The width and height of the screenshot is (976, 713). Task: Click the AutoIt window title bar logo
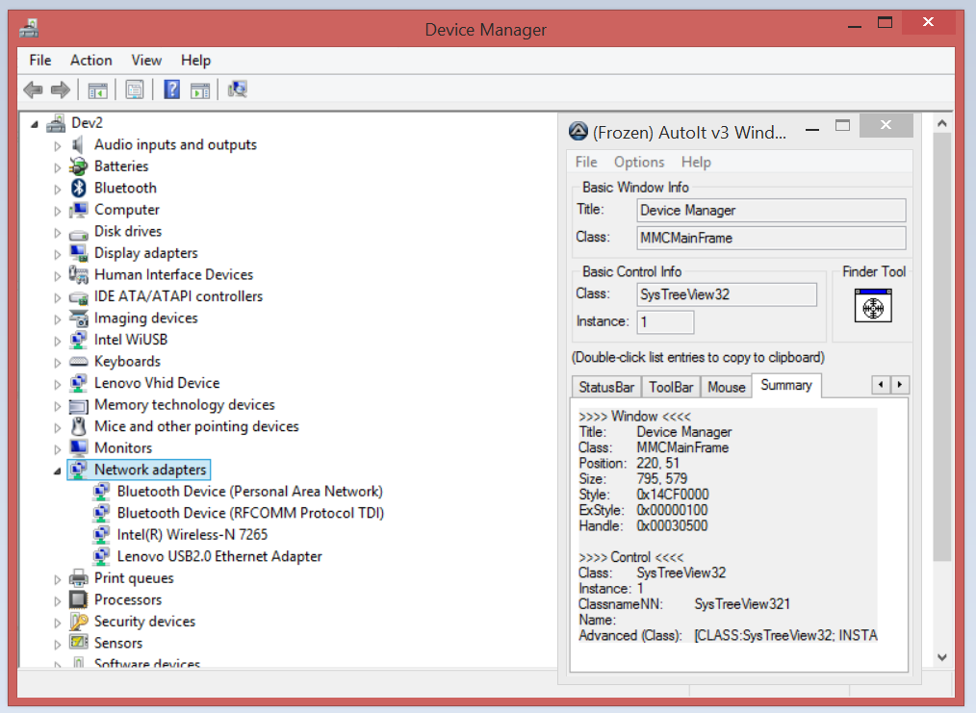[x=578, y=131]
